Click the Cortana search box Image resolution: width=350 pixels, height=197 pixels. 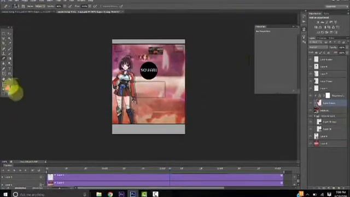[x=50, y=195]
